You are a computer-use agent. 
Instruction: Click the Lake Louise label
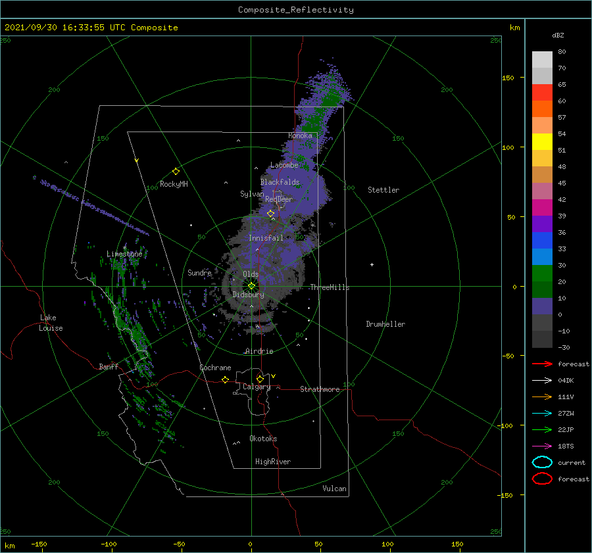[x=51, y=323]
